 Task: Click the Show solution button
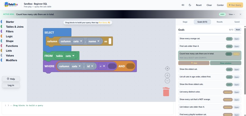(x=226, y=63)
